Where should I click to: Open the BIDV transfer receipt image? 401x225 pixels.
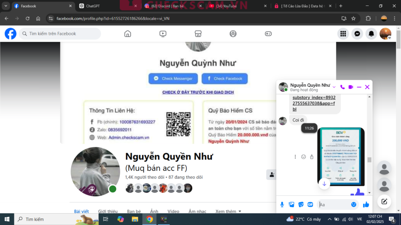[x=340, y=156]
